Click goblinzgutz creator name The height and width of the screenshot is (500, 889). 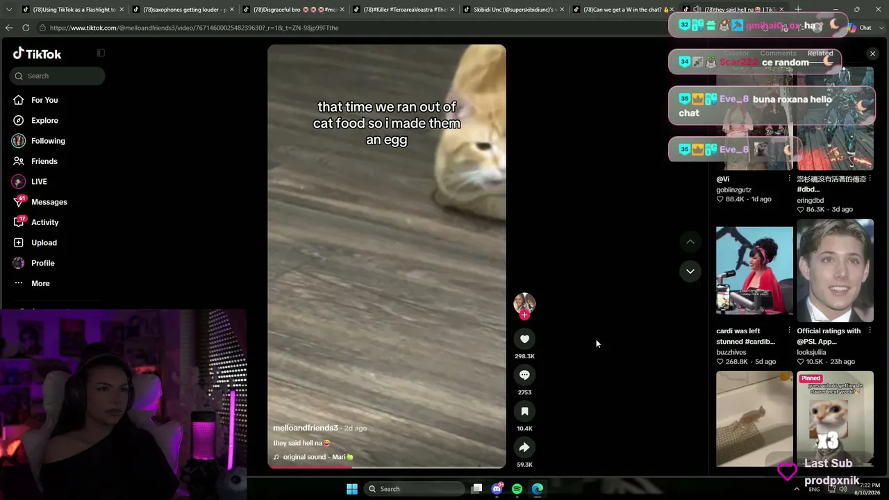click(733, 190)
